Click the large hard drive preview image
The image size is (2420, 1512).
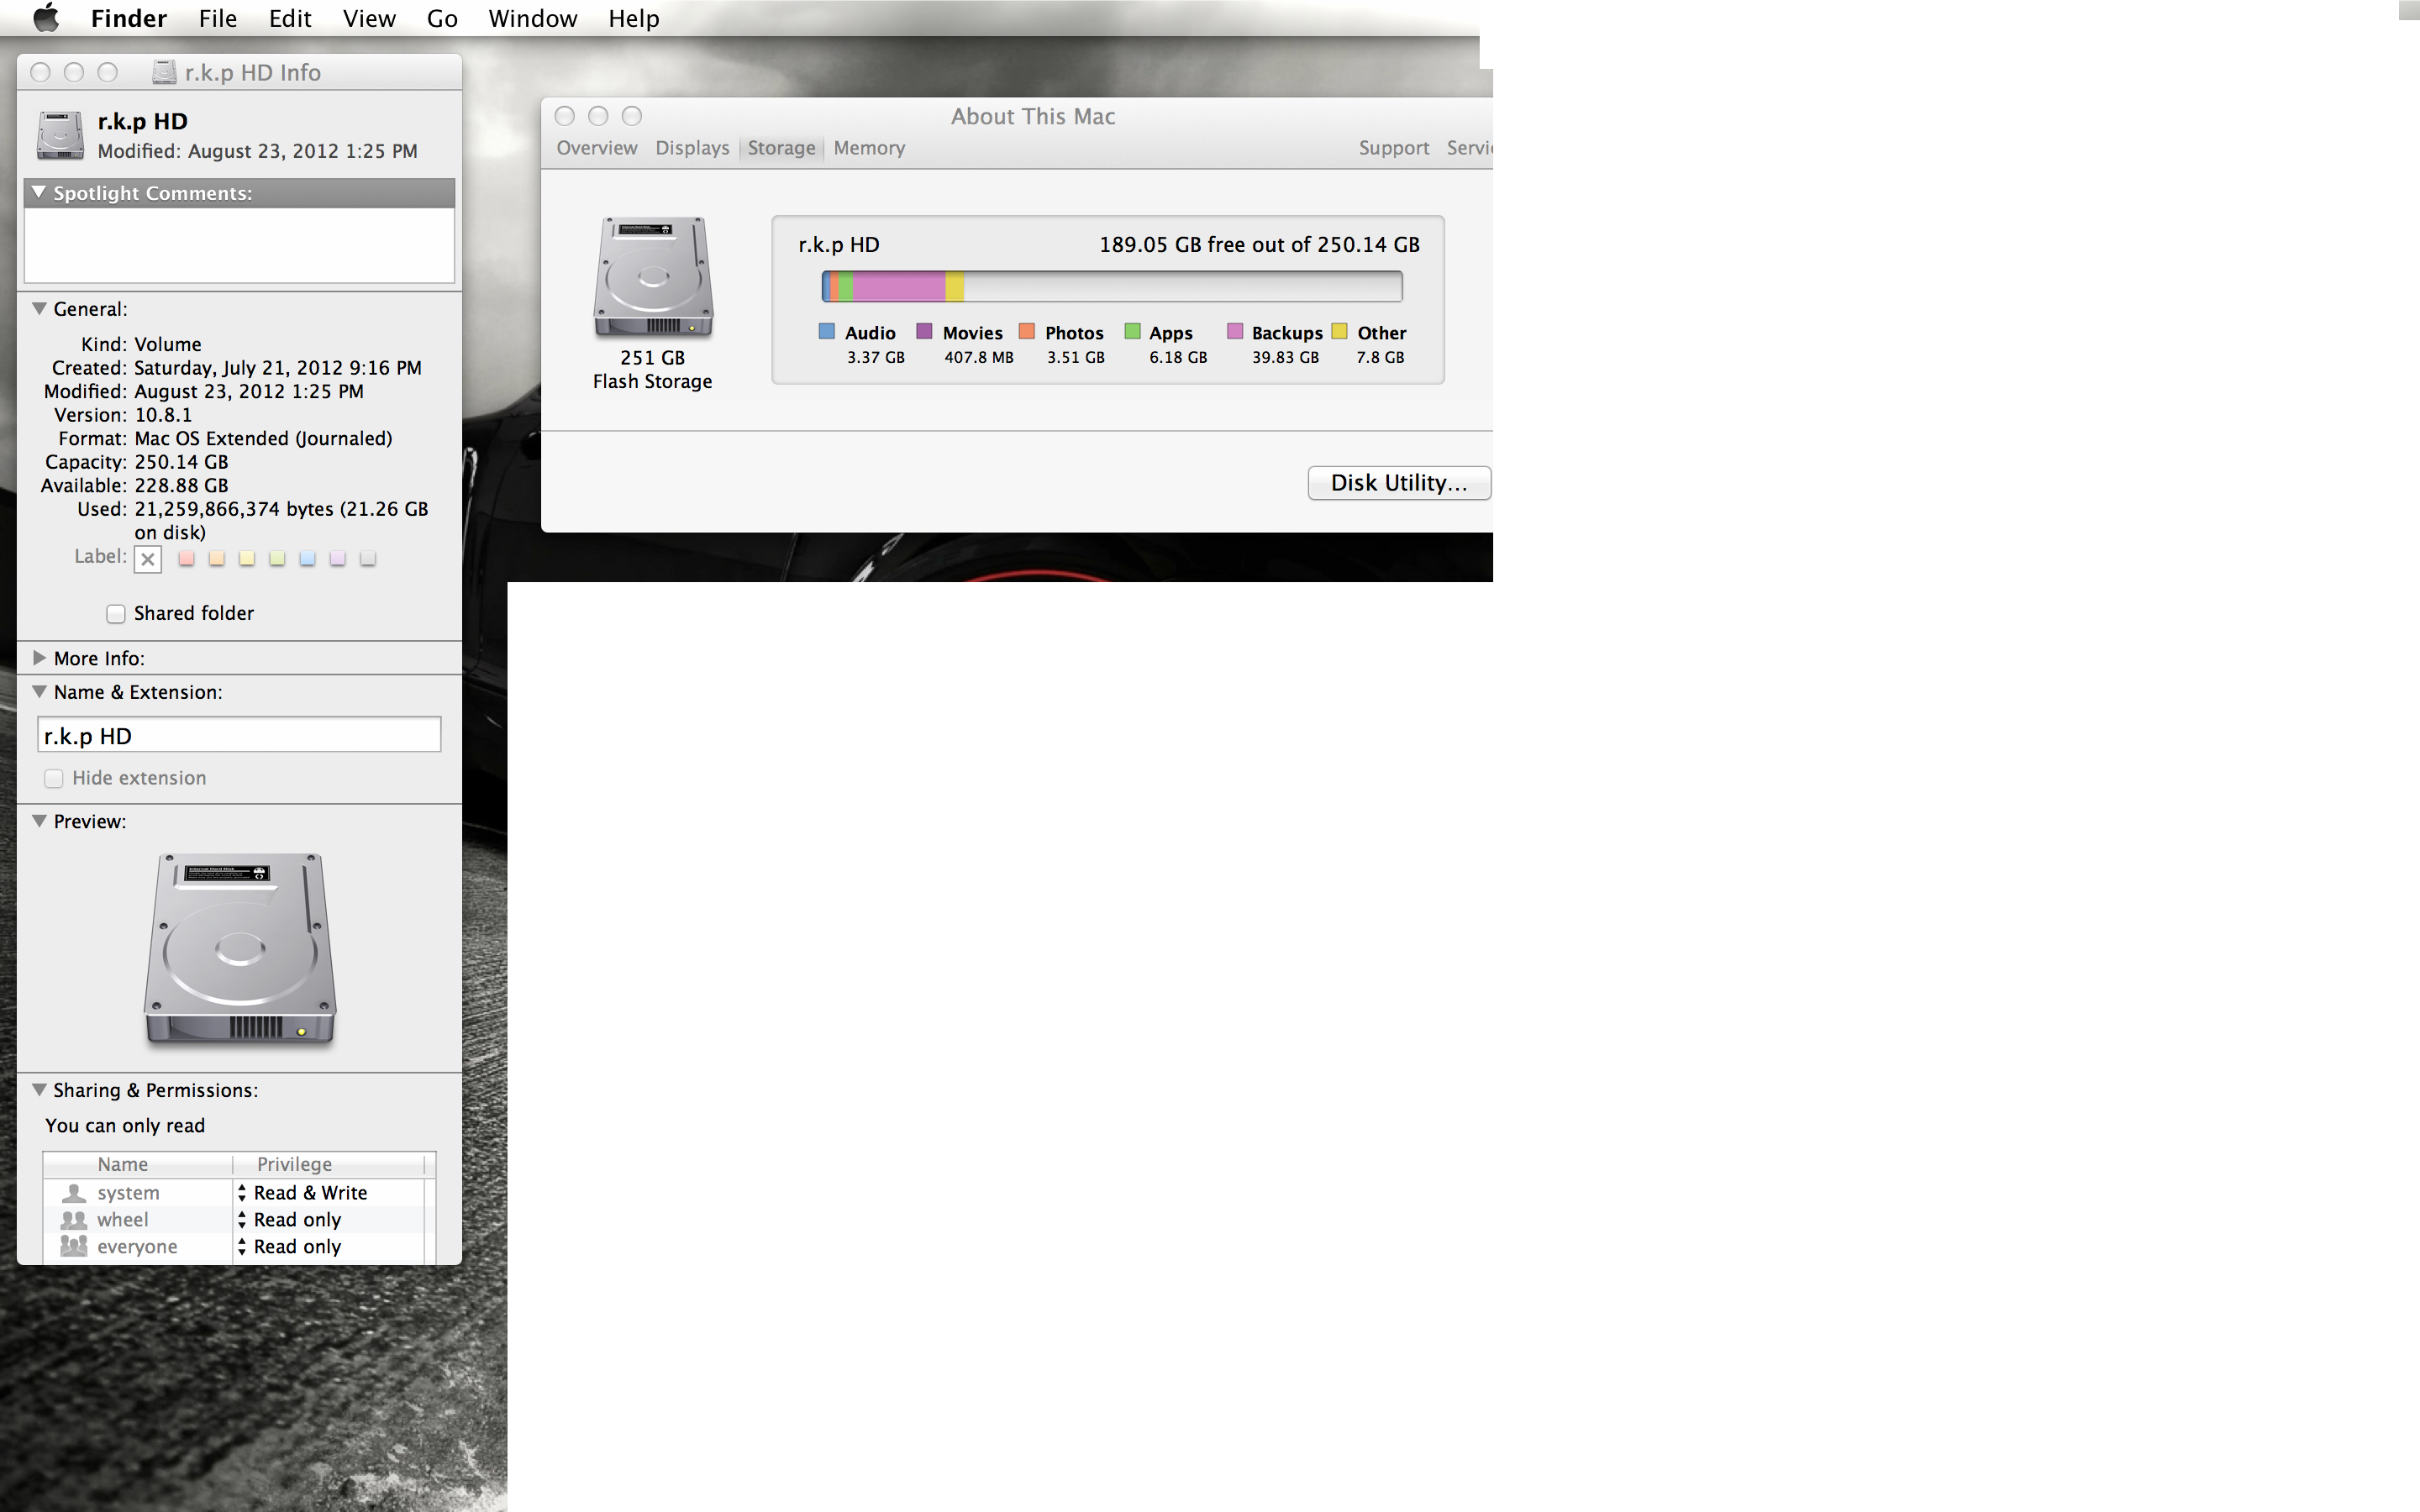[x=240, y=949]
